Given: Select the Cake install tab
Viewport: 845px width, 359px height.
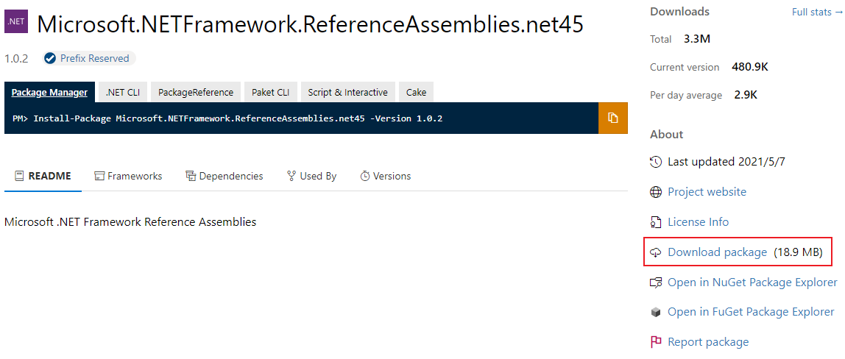Looking at the screenshot, I should pyautogui.click(x=416, y=93).
